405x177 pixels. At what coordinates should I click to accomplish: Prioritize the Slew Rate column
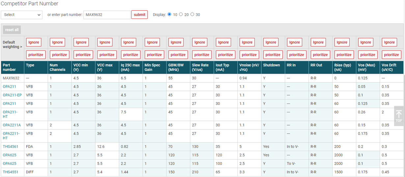pos(202,55)
